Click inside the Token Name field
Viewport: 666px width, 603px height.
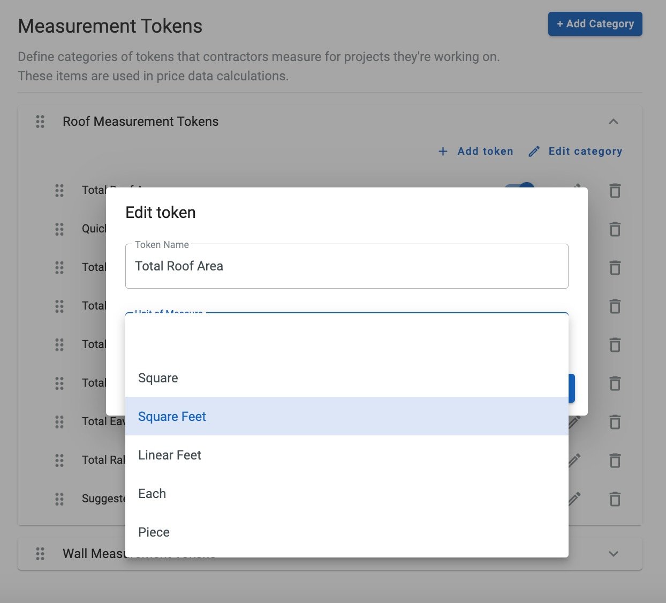click(x=347, y=266)
